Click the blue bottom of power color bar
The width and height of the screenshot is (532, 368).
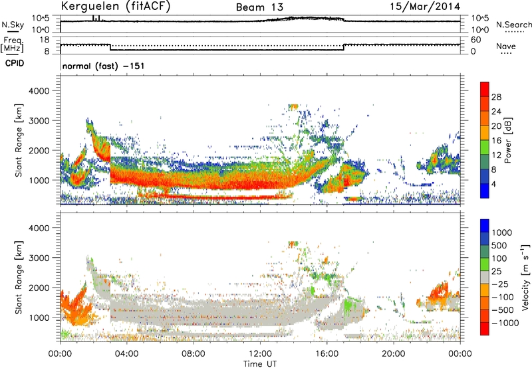pos(485,191)
